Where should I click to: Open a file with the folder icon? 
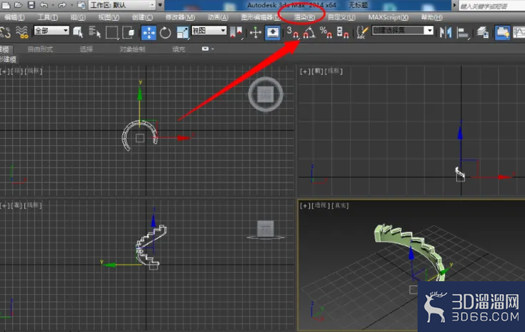click(19, 5)
